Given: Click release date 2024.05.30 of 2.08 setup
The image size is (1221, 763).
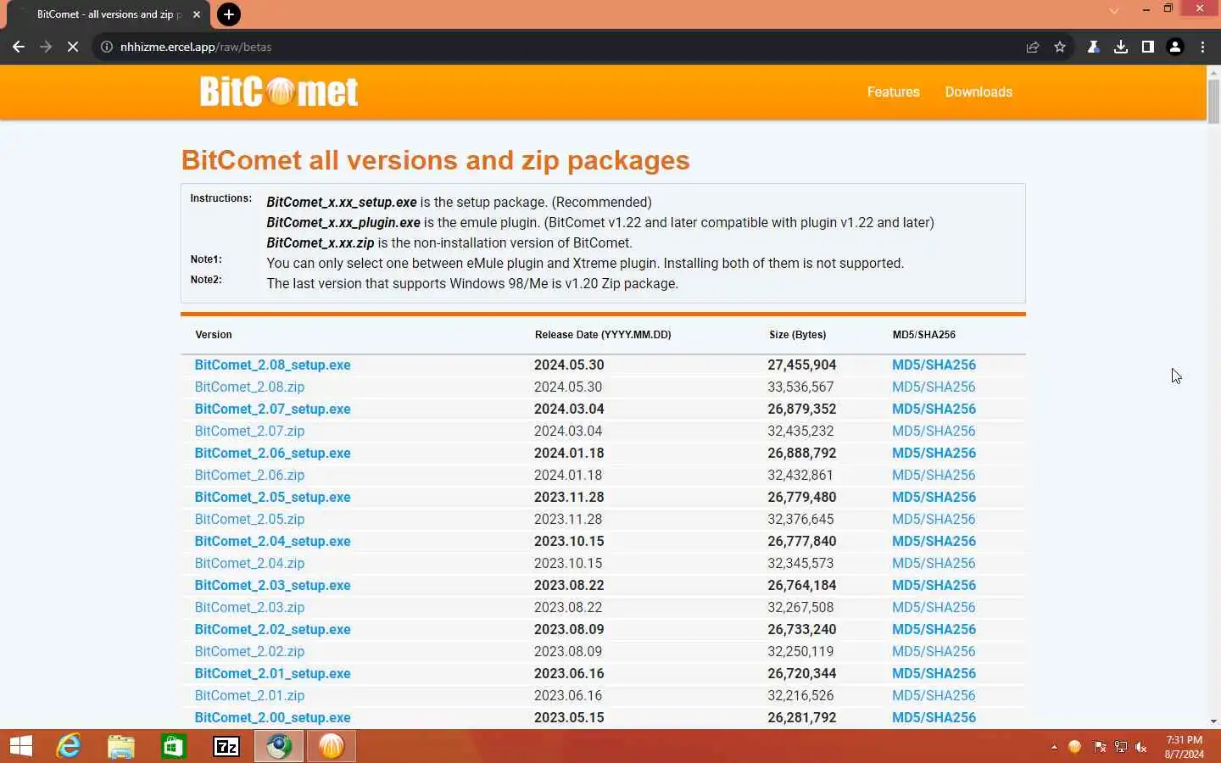Looking at the screenshot, I should click(x=569, y=365).
